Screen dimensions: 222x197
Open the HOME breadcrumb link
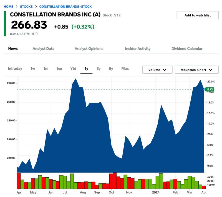[9, 7]
